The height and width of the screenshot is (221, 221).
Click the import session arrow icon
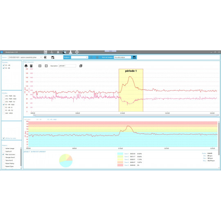(45, 57)
